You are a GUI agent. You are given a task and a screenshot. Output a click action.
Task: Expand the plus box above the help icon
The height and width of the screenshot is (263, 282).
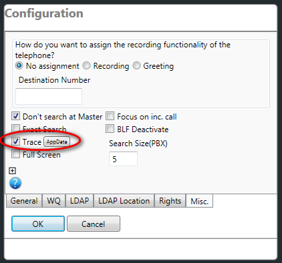click(13, 171)
